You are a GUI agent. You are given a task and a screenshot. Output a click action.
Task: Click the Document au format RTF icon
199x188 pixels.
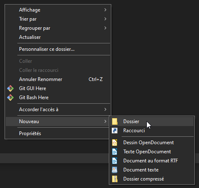click(115, 161)
